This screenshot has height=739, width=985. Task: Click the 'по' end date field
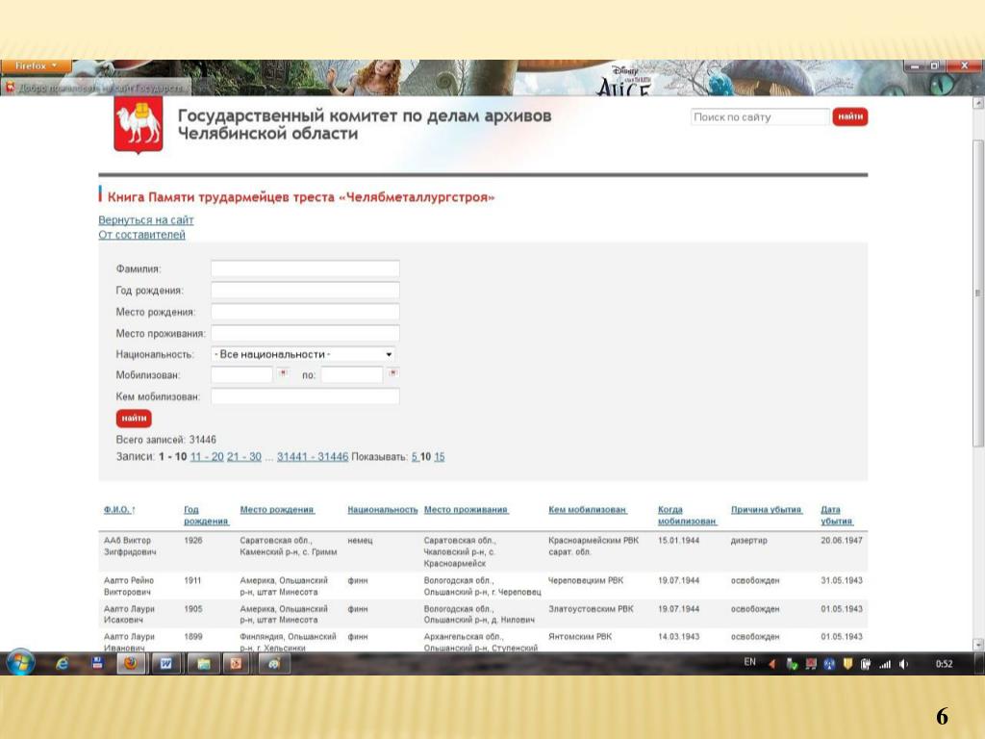pyautogui.click(x=352, y=375)
